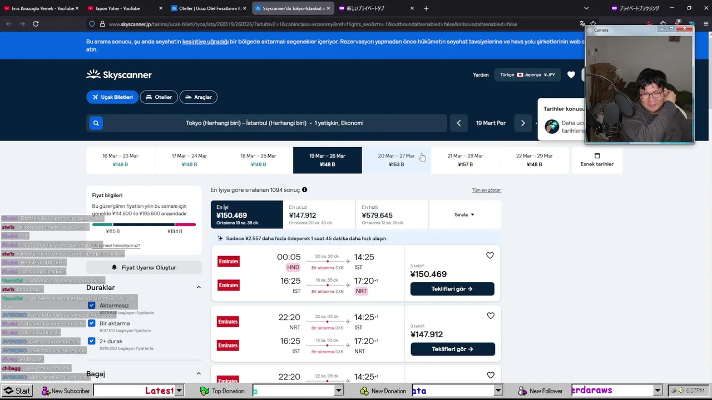Open the Top Donation dropdown arrow
This screenshot has height=400, width=712.
338,391
